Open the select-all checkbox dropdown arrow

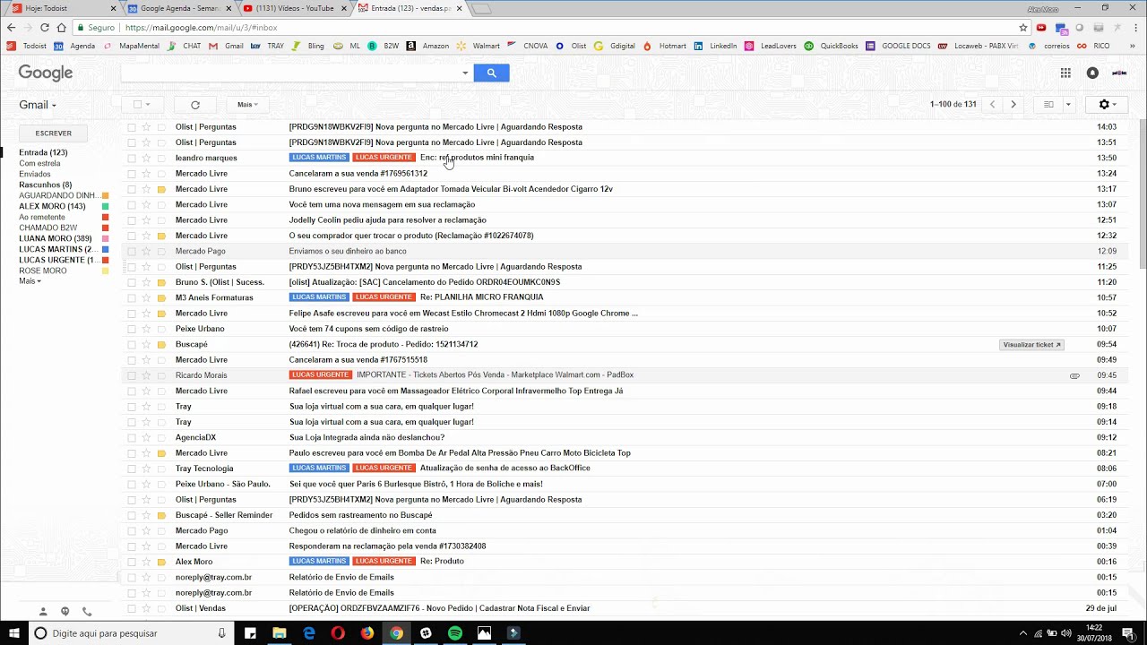tap(148, 105)
